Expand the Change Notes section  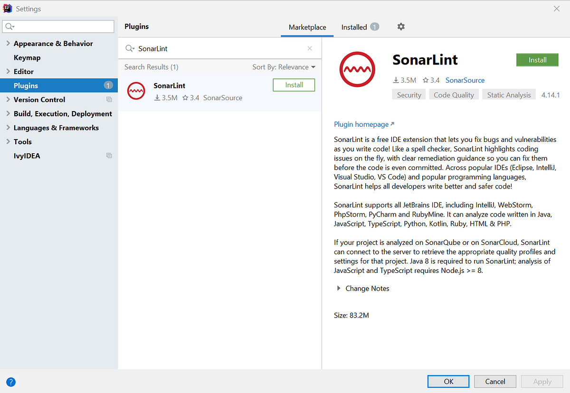coord(338,288)
